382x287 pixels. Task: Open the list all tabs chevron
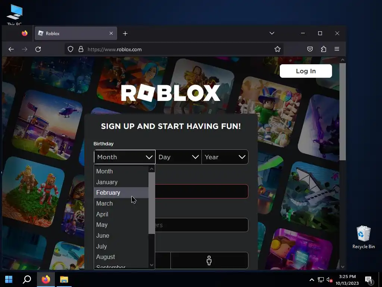(272, 33)
